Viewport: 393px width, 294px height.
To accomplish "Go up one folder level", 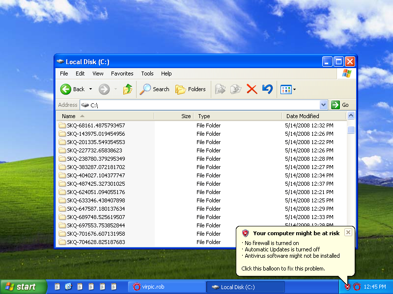I will pyautogui.click(x=128, y=89).
